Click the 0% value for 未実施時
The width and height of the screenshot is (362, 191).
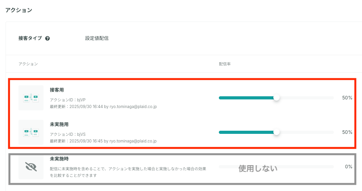coord(349,167)
